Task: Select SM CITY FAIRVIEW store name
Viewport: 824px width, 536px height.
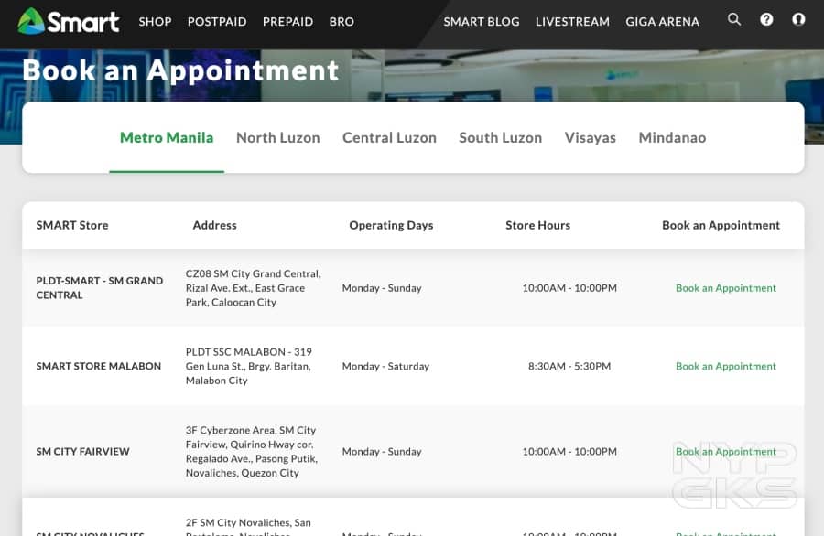Action: pyautogui.click(x=82, y=452)
